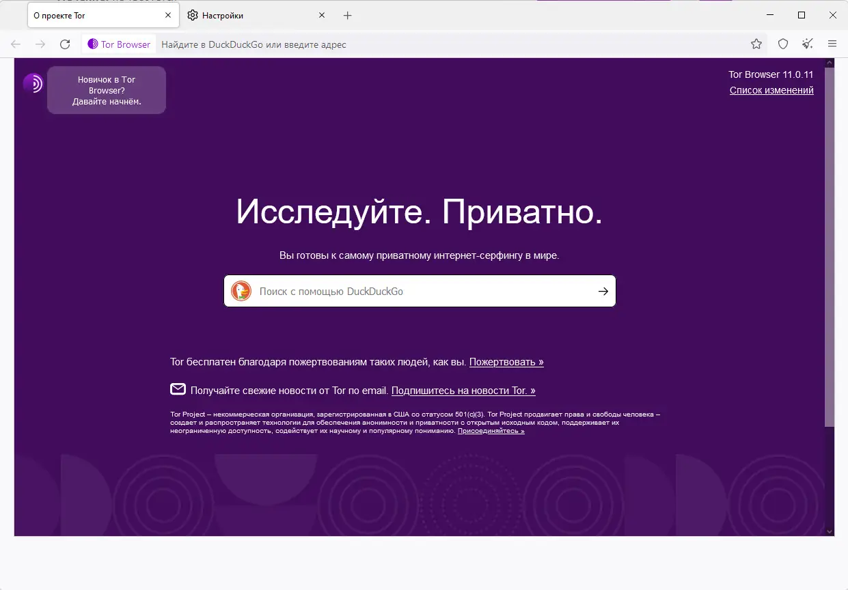Trigger New Identity with the sparkle broom icon
The image size is (848, 590).
coord(807,44)
